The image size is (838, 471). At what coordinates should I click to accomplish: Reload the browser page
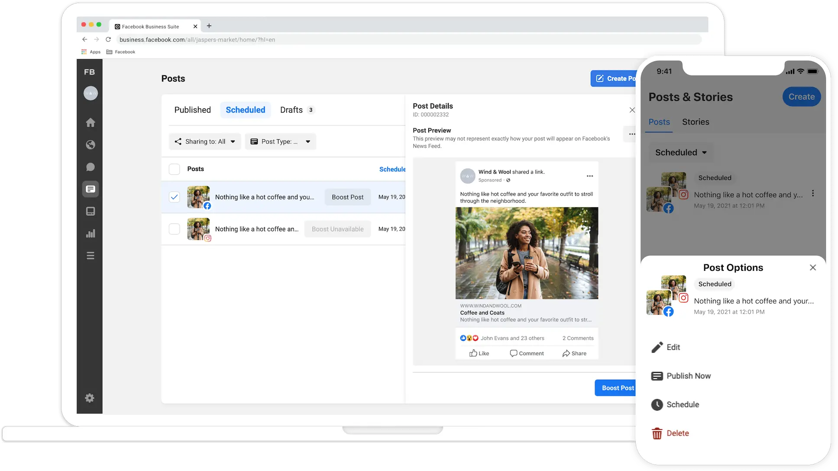[108, 39]
